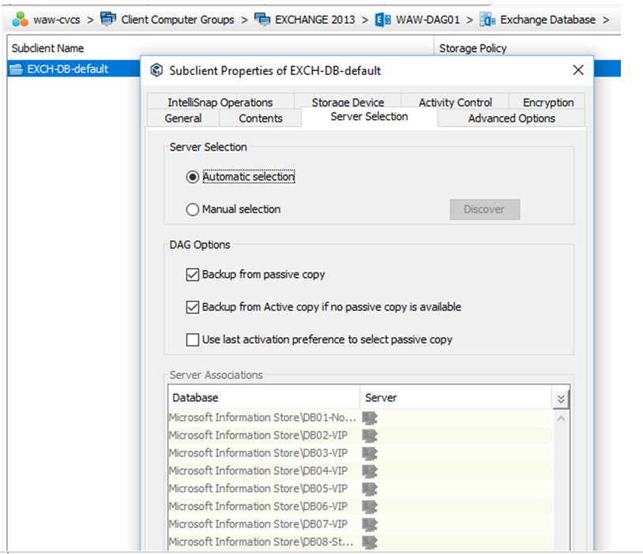Click server icon for DB06-VIP row

tap(370, 507)
